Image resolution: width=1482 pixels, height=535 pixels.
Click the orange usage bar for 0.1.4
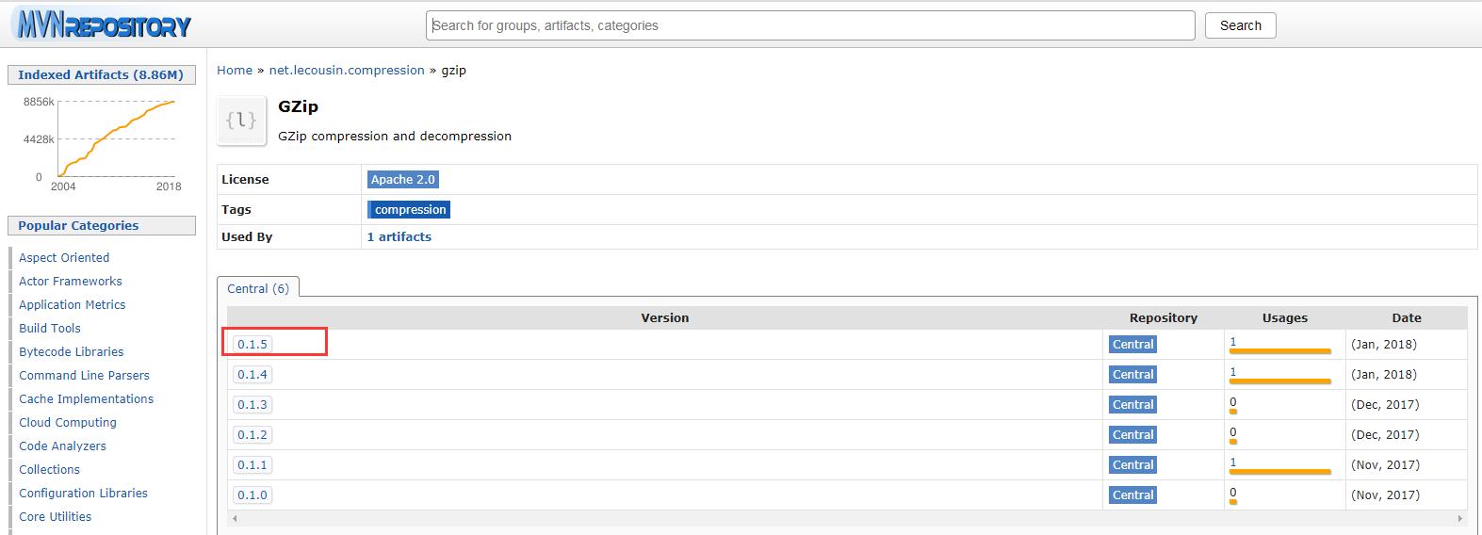(1280, 381)
